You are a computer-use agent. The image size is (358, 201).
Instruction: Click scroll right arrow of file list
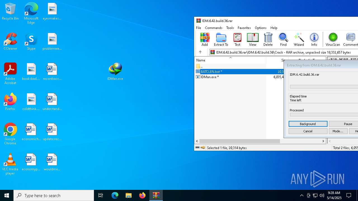323,141
